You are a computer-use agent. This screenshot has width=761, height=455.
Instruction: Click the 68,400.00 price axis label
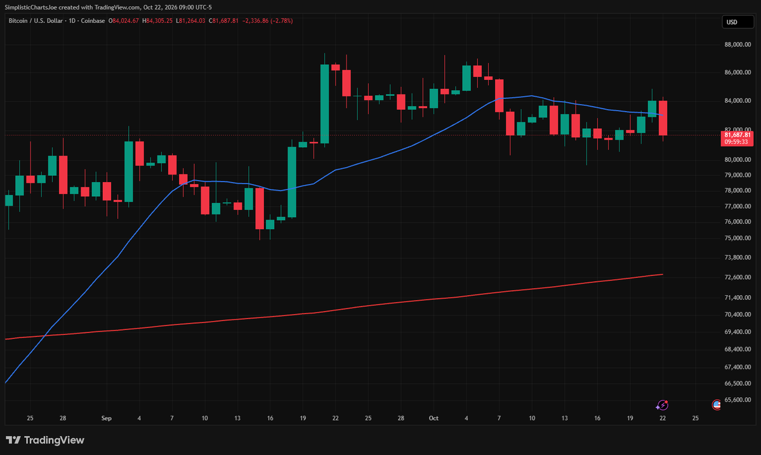coord(738,349)
